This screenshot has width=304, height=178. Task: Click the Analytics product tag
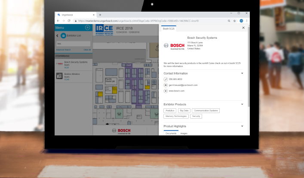pyautogui.click(x=170, y=110)
